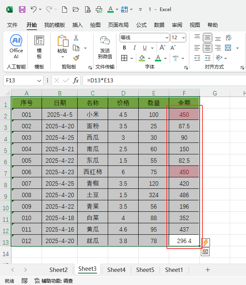This screenshot has height=285, width=246.
Task: Click the select-all corner triangle
Action: 7,93
